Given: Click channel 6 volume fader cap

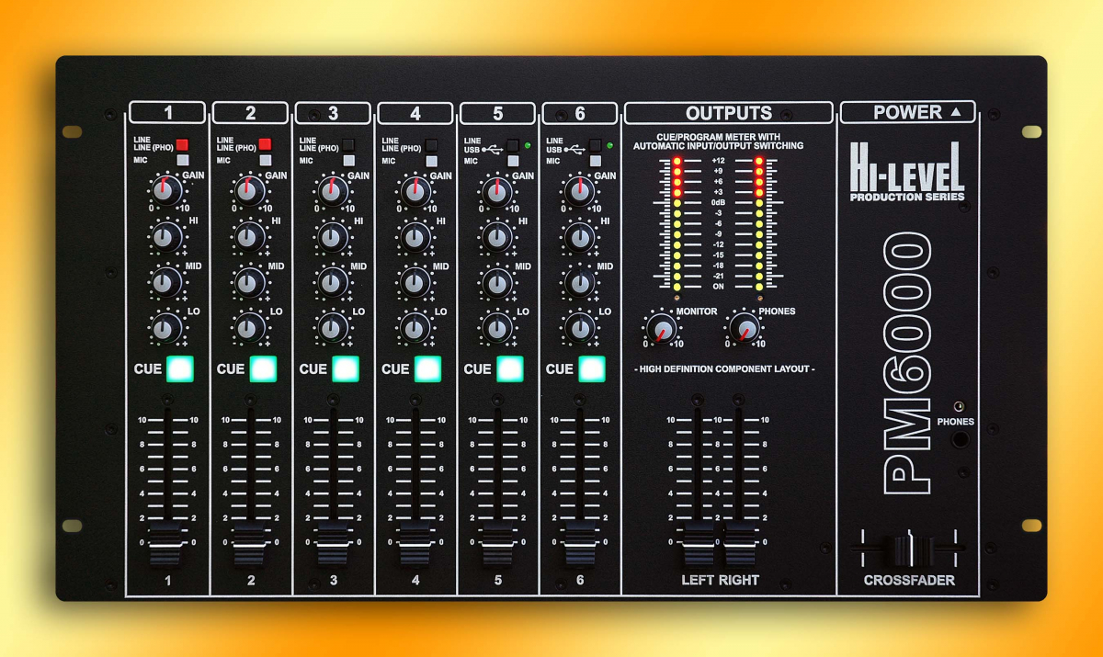Looking at the screenshot, I should pos(579,545).
